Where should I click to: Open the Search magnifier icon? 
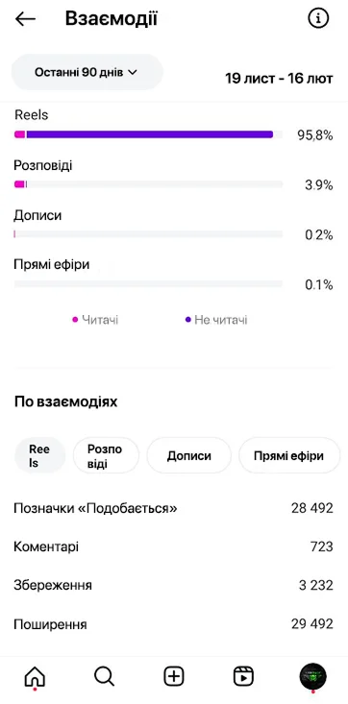(x=105, y=676)
